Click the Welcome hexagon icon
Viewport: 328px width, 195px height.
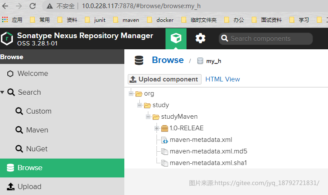[x=10, y=74]
